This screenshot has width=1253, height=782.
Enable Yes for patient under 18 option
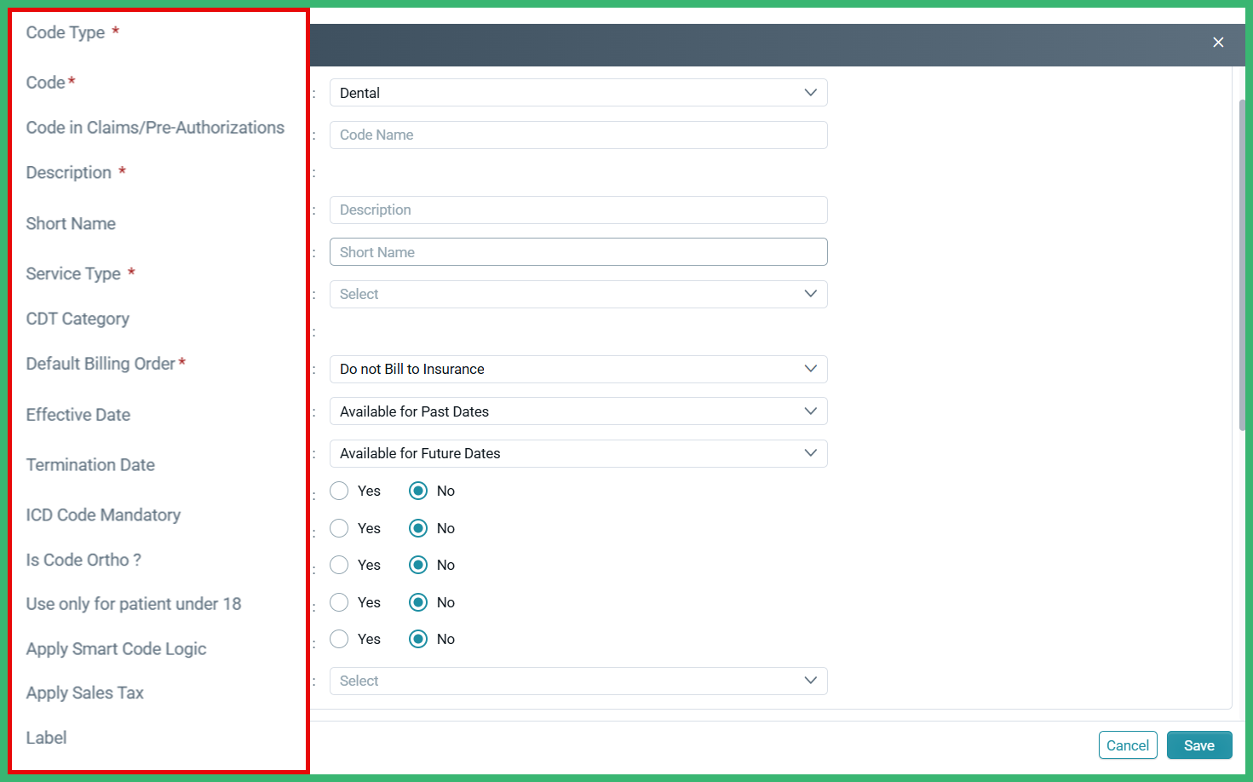(x=338, y=565)
